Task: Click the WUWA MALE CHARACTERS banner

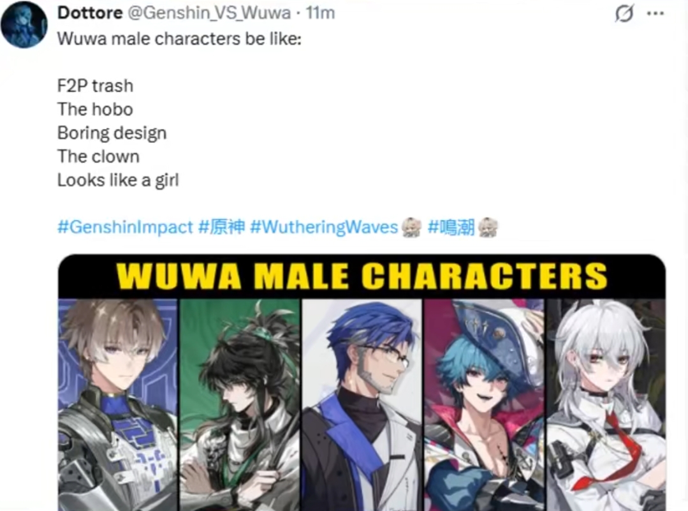Action: 362,276
